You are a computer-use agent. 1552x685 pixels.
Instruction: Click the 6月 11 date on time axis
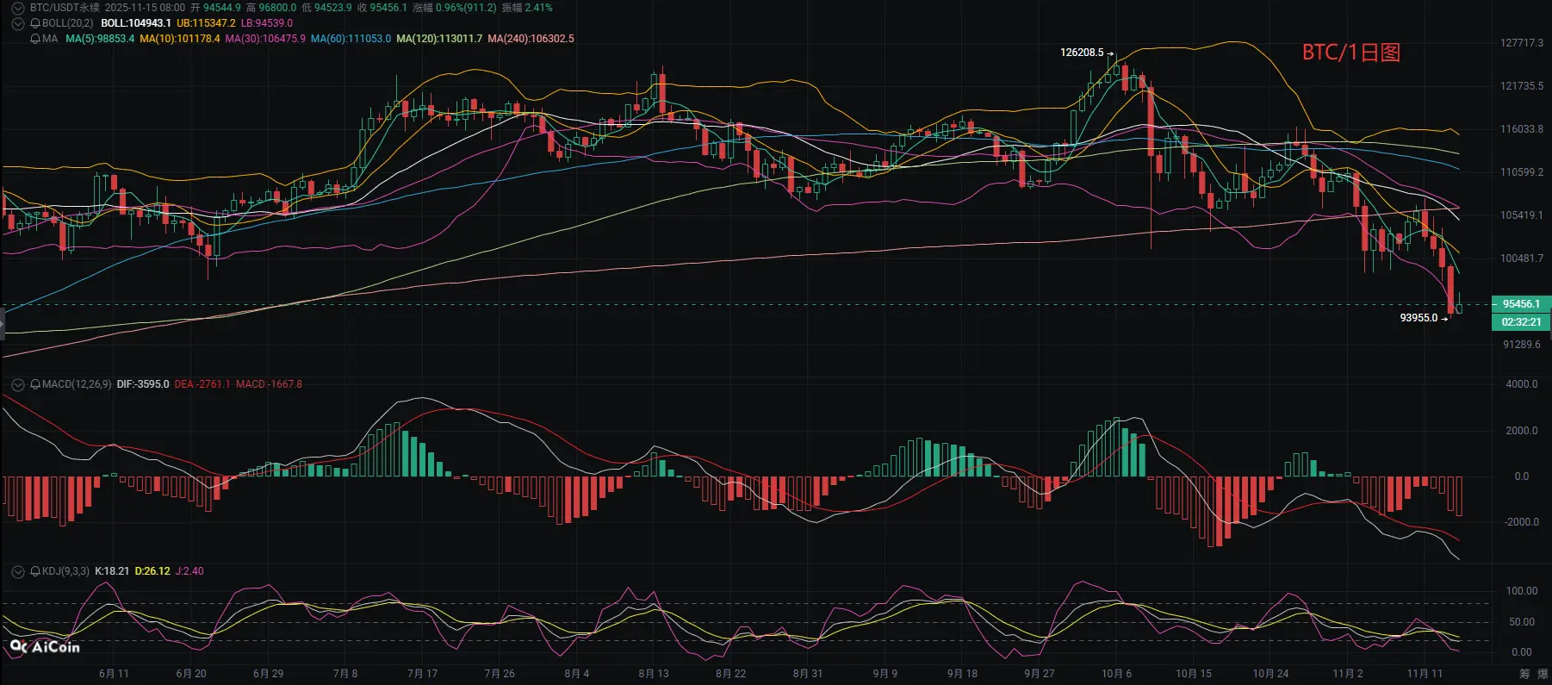(x=114, y=674)
